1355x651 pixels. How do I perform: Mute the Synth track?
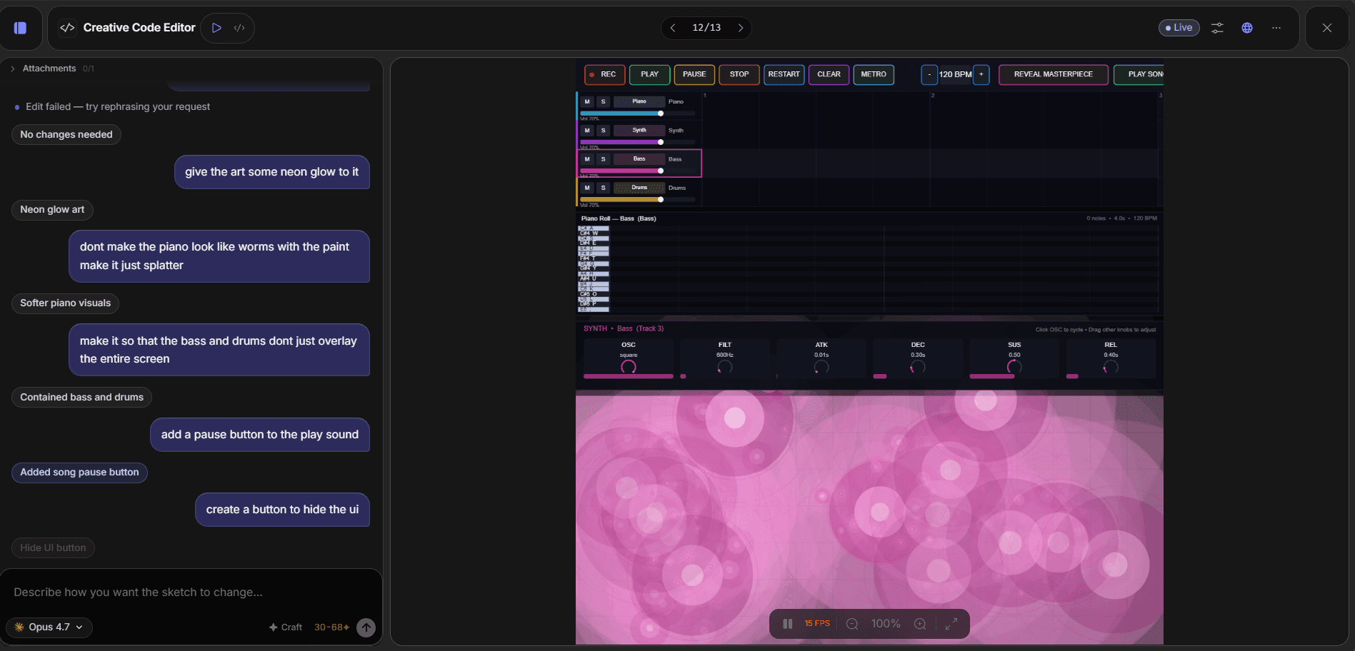pyautogui.click(x=587, y=131)
